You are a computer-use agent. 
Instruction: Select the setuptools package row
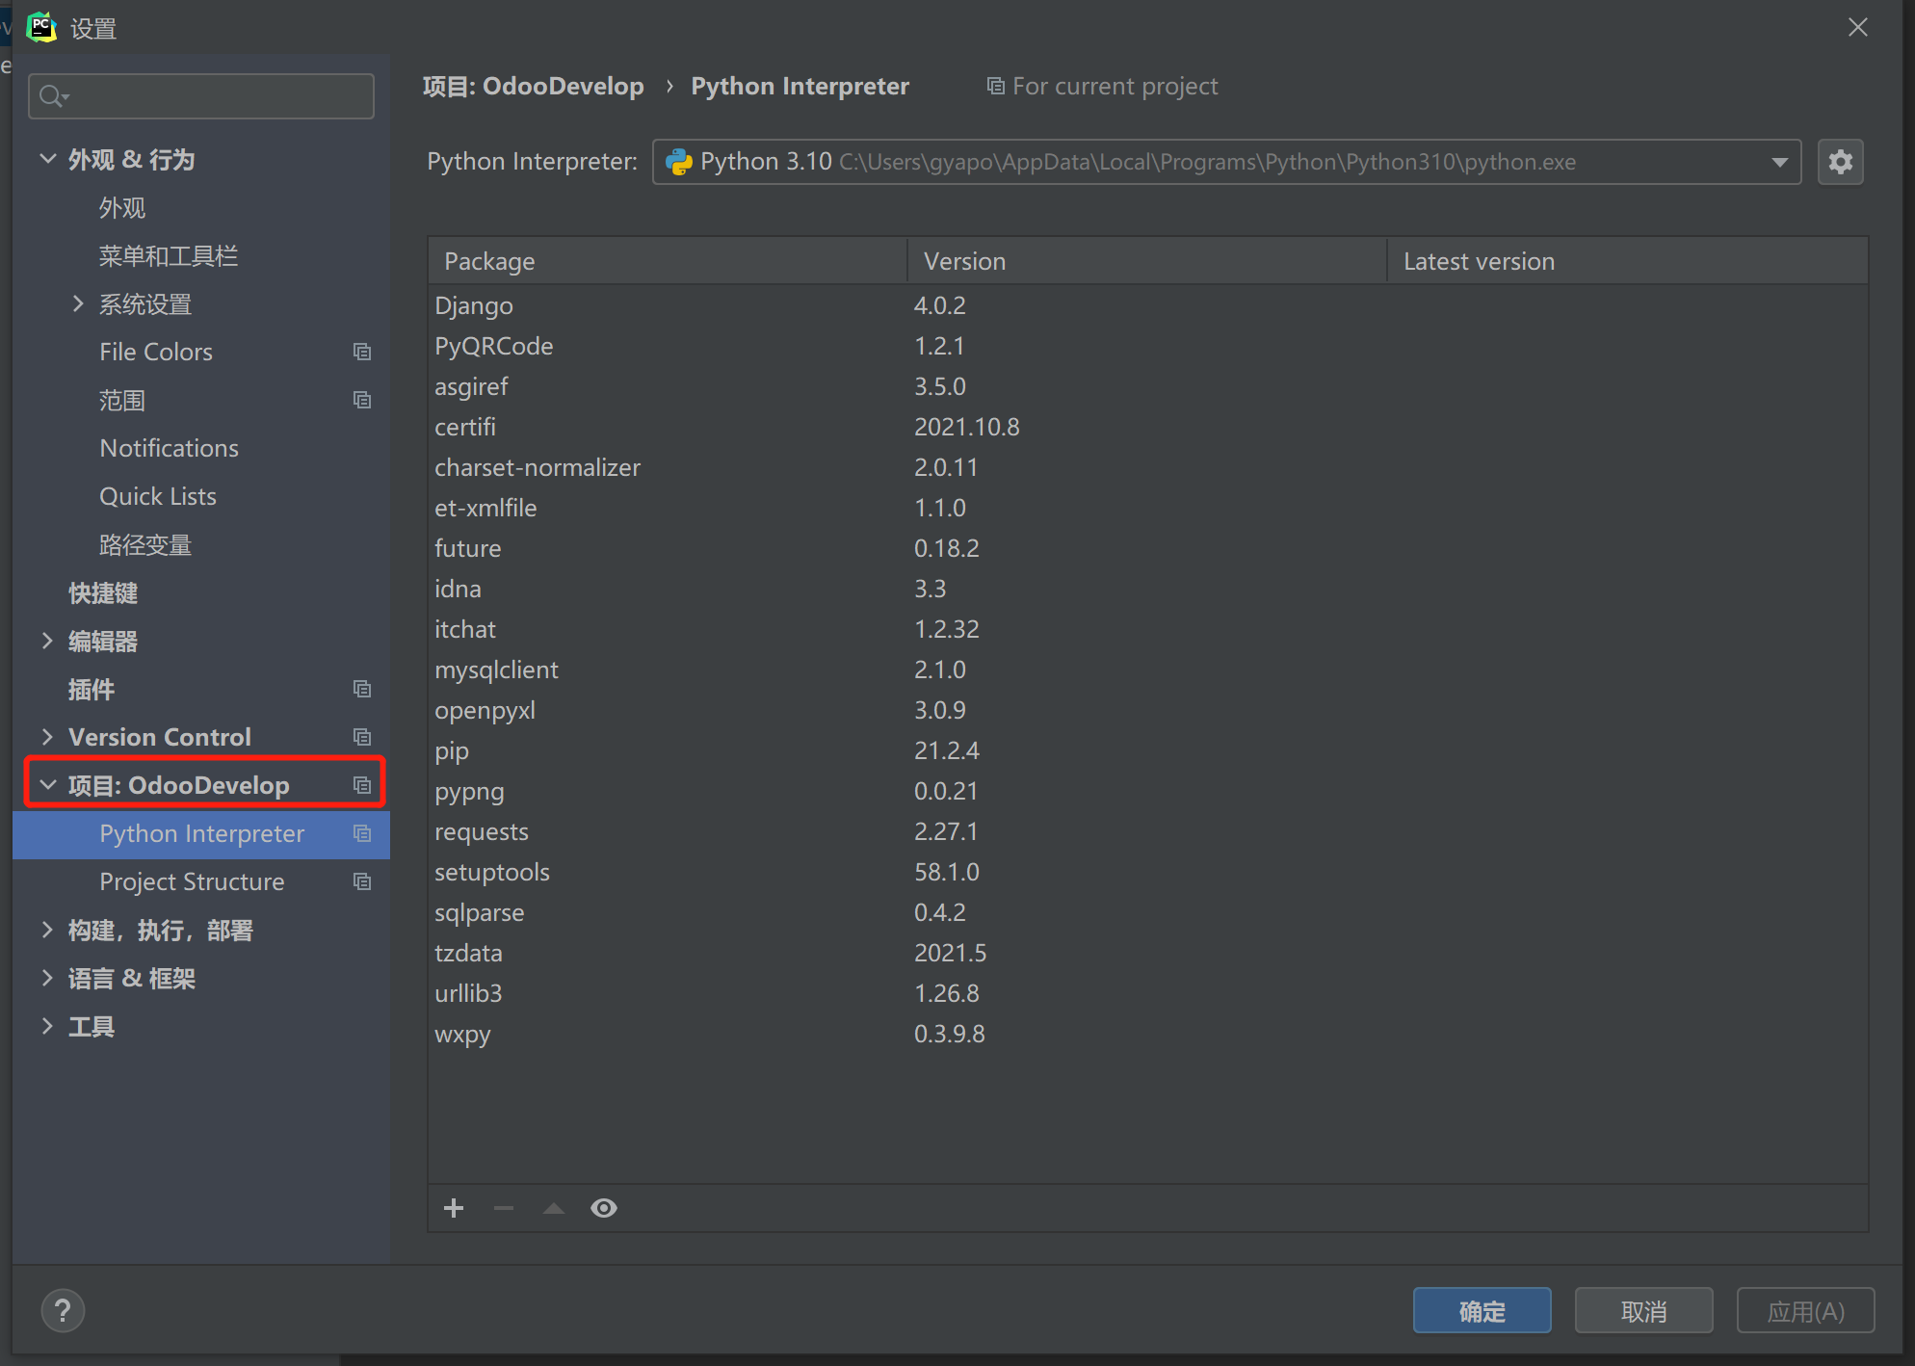tap(1148, 872)
